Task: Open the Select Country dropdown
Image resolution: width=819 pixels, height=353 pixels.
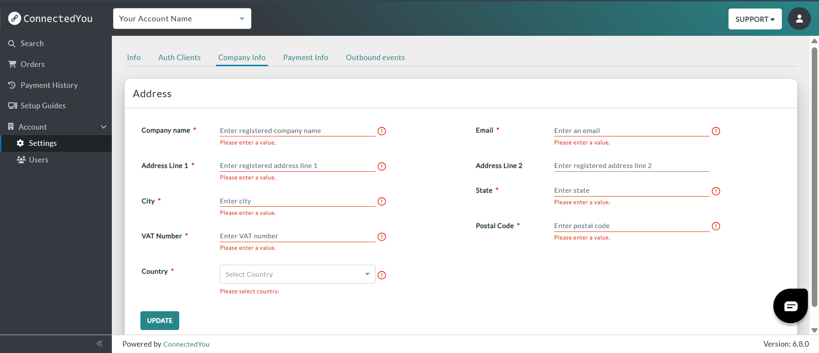Action: [x=297, y=274]
